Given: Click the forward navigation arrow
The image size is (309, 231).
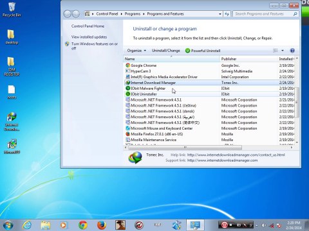Looking at the screenshot, I should point(76,14).
